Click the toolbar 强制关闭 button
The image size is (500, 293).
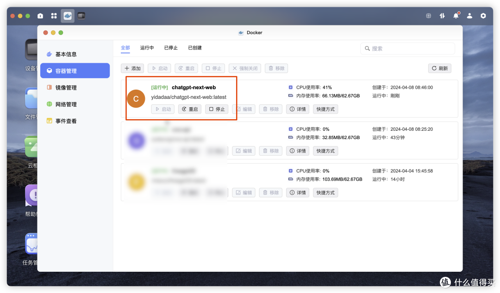pos(245,68)
